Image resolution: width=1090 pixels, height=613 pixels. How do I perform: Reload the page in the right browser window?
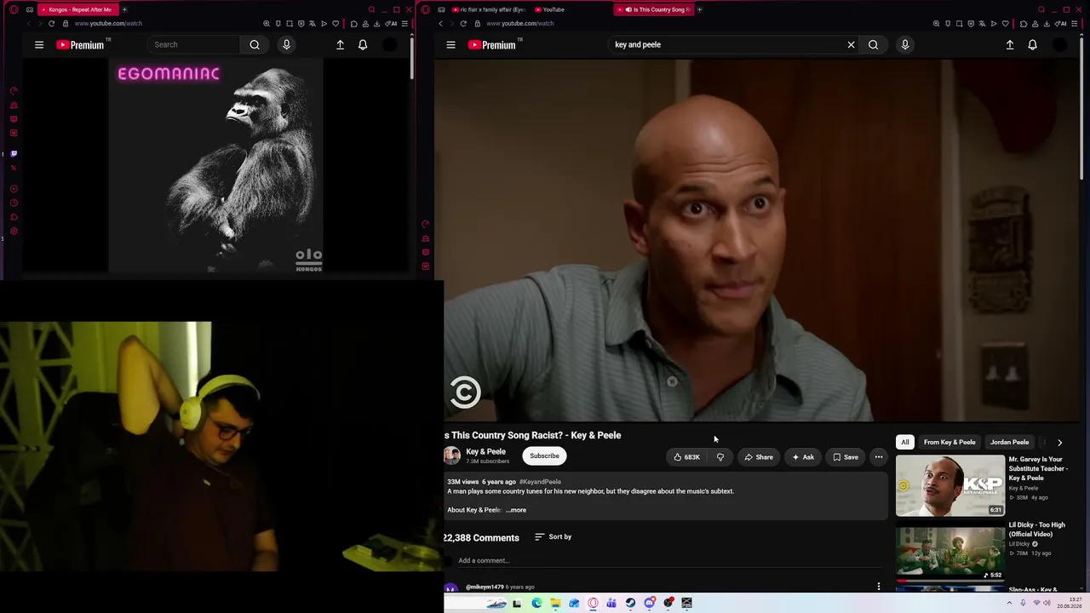click(x=463, y=23)
